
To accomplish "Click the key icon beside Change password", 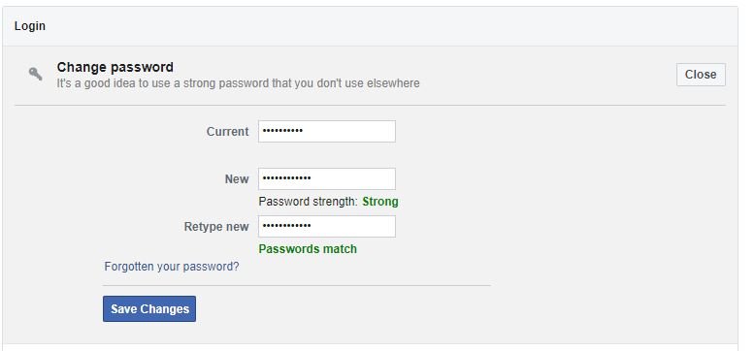I will pyautogui.click(x=35, y=74).
